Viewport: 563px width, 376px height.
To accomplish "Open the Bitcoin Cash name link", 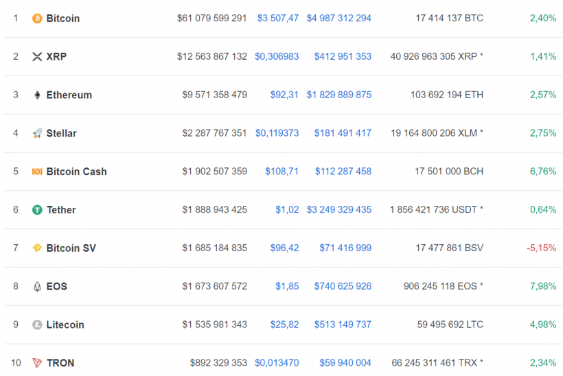I will [x=76, y=172].
